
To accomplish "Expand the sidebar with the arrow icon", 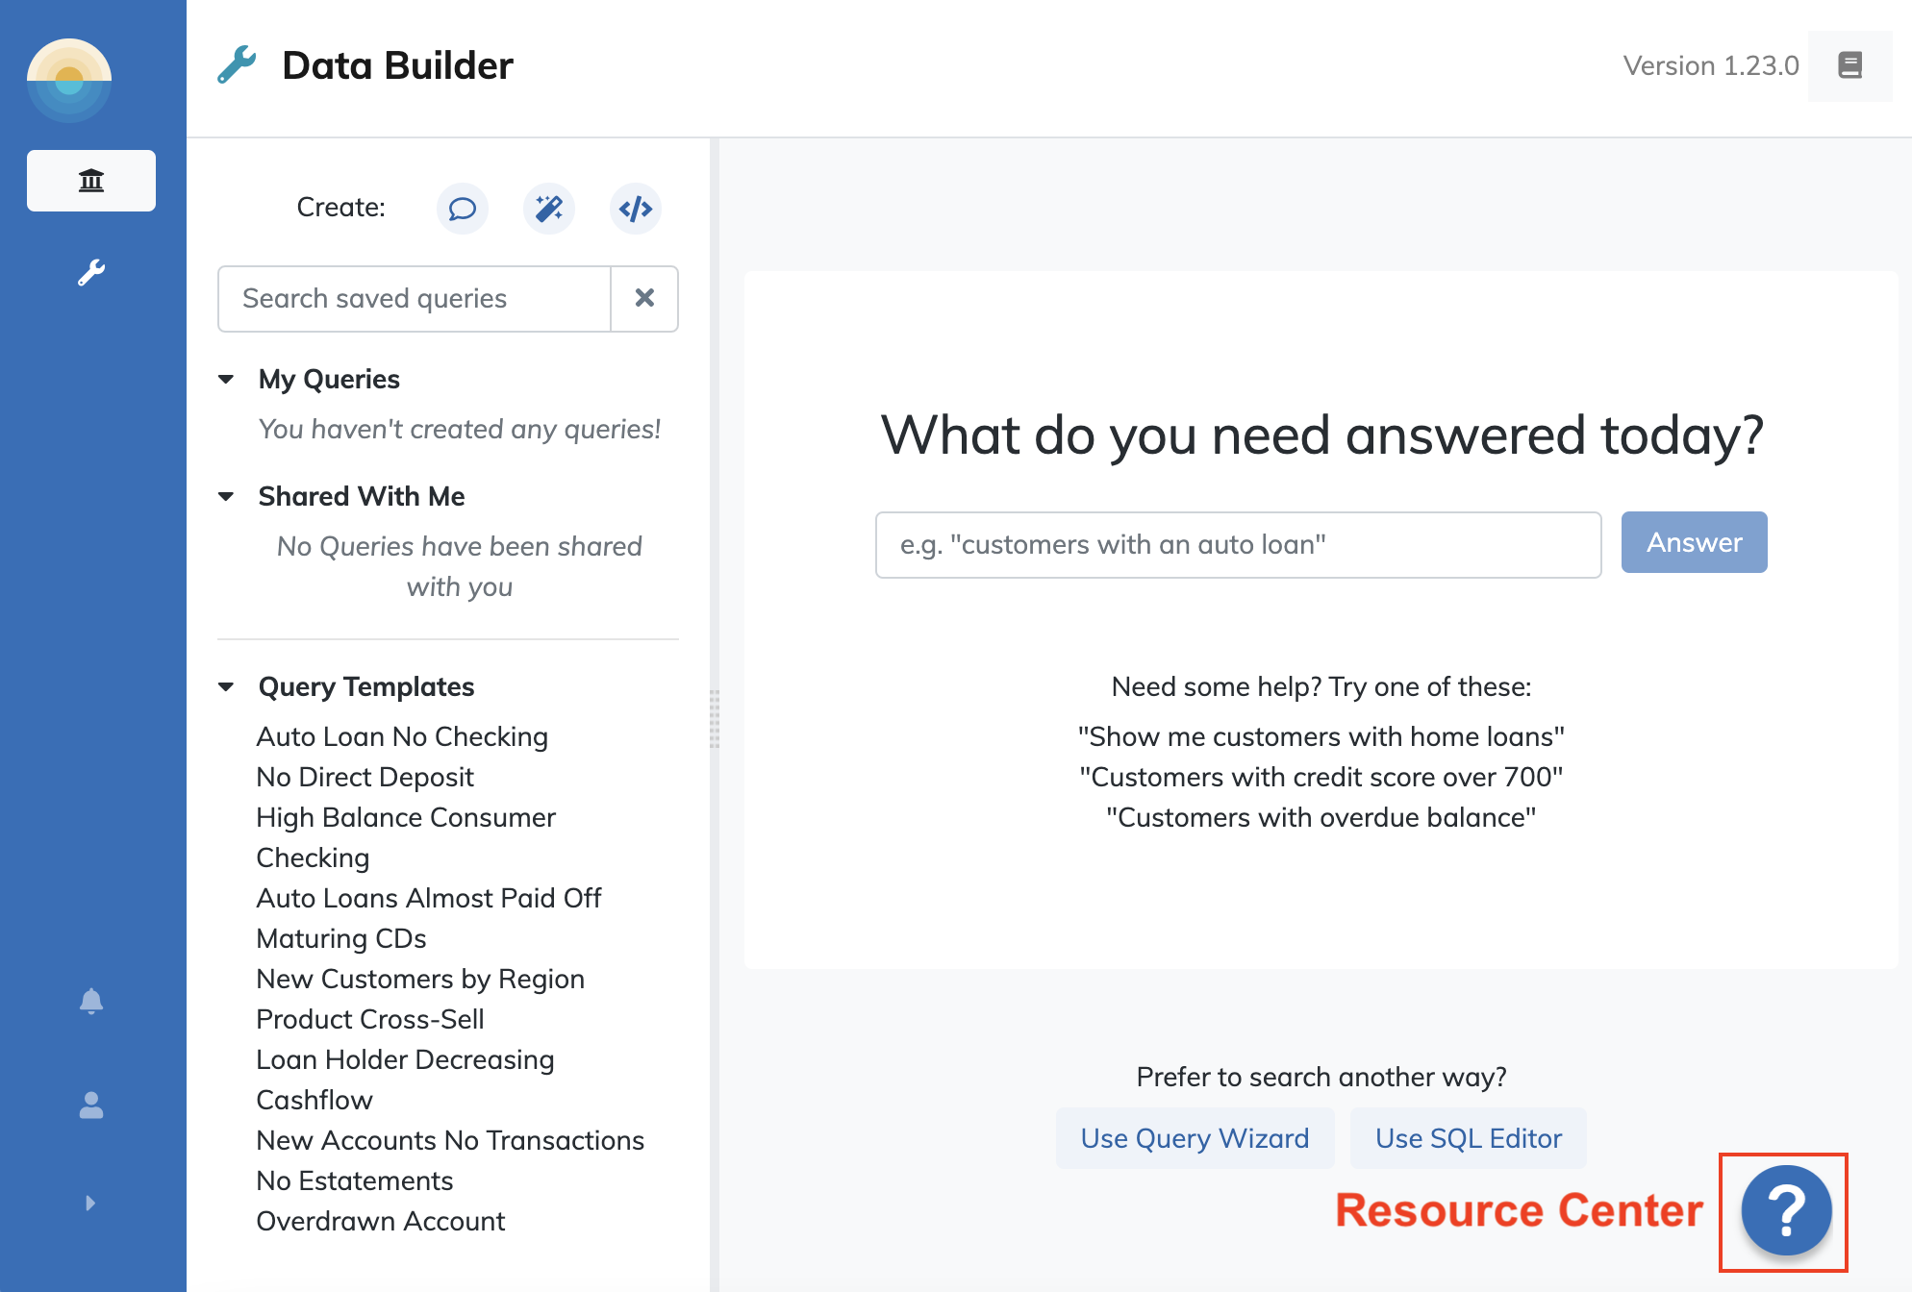I will [90, 1203].
